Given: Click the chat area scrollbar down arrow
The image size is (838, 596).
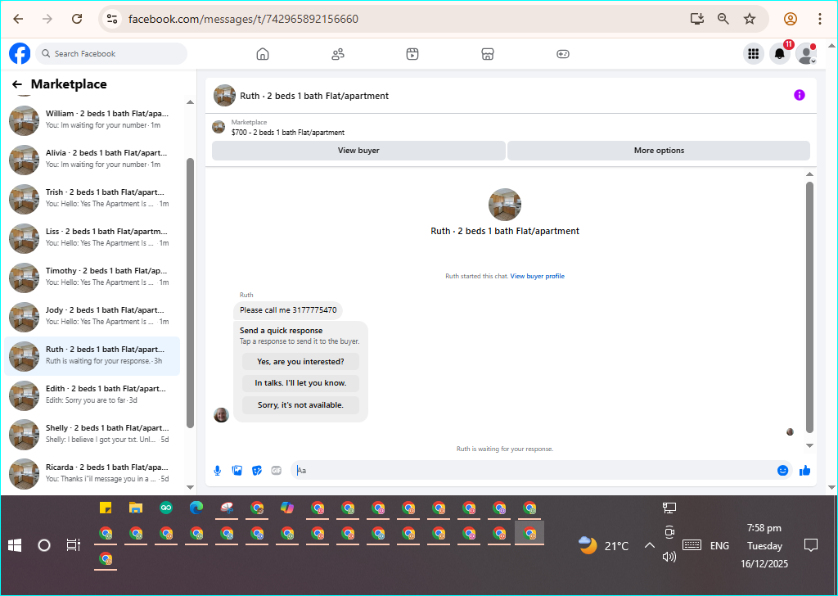Looking at the screenshot, I should [809, 445].
